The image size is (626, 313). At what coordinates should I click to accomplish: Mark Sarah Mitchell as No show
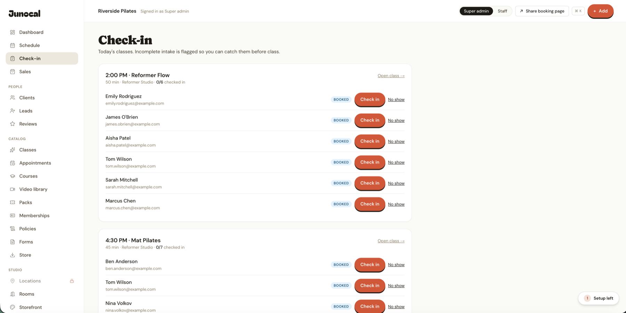pyautogui.click(x=396, y=183)
